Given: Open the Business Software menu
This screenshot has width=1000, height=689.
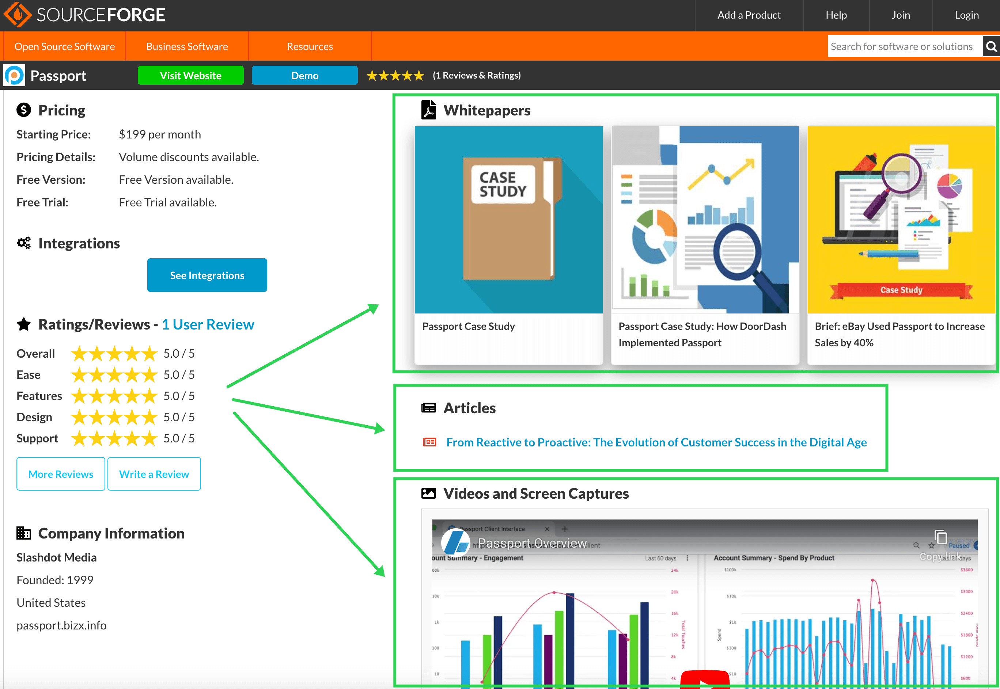Looking at the screenshot, I should 187,46.
